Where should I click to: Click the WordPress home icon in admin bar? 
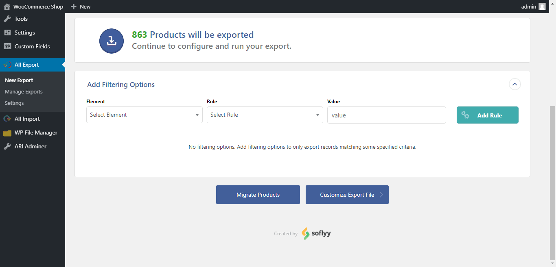[x=7, y=7]
